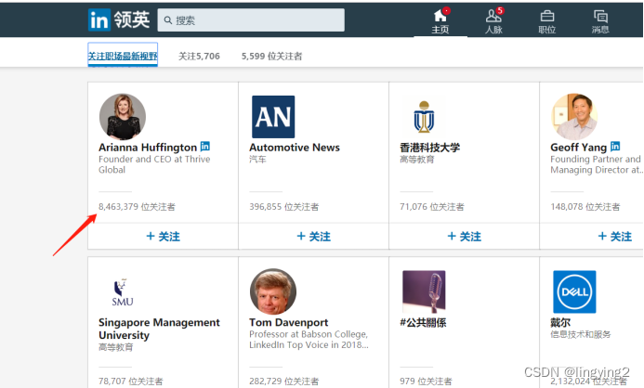Switch to the 5,599 位关注者 tab

pyautogui.click(x=271, y=57)
